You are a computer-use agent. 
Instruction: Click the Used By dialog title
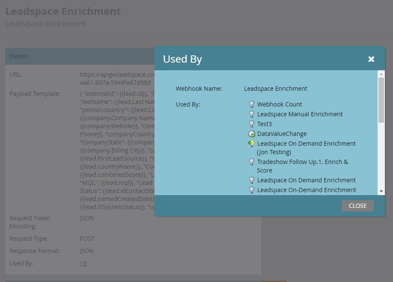(x=183, y=59)
